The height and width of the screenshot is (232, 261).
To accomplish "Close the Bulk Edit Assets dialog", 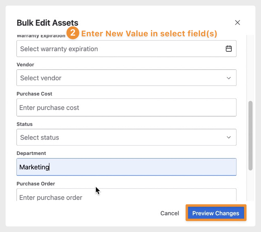I will point(237,22).
